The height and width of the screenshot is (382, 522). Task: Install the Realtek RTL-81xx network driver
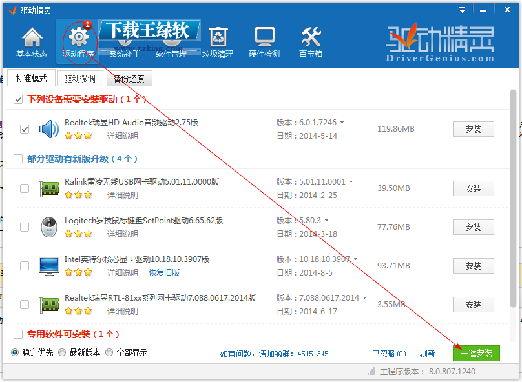point(473,305)
